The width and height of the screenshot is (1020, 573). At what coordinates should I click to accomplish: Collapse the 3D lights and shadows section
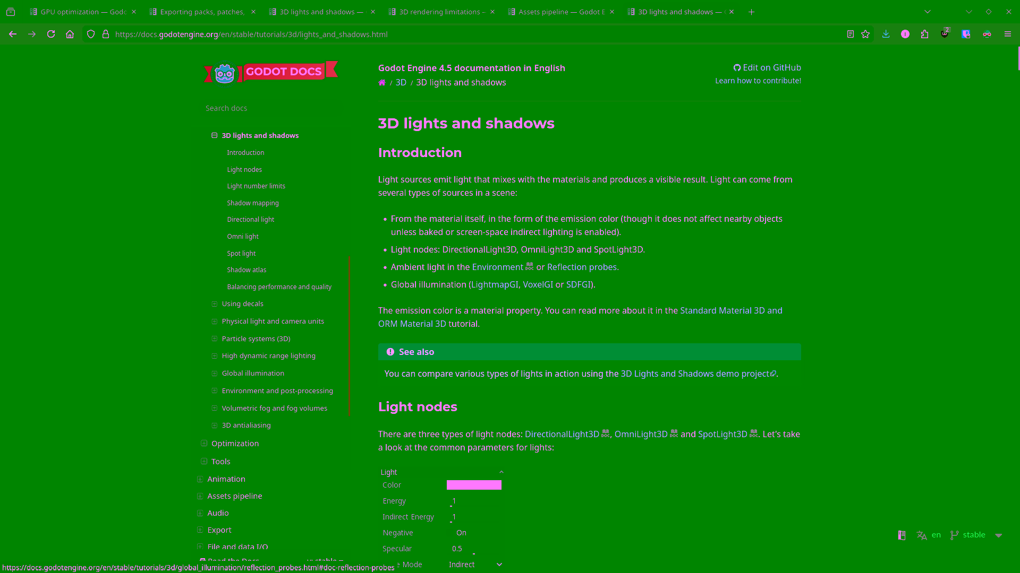click(215, 135)
